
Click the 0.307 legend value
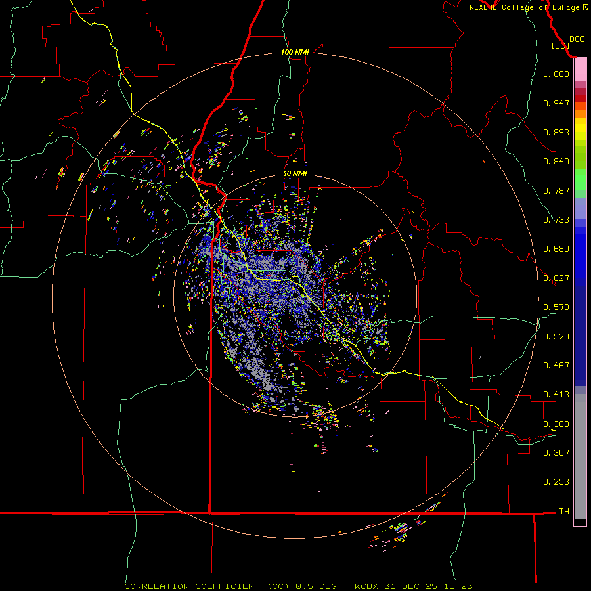556,452
